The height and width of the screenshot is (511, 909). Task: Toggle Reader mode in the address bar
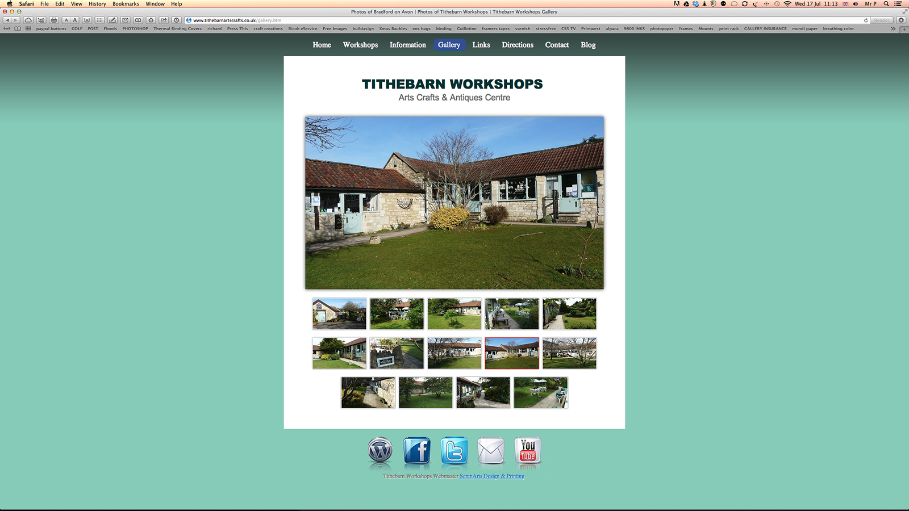pos(881,19)
